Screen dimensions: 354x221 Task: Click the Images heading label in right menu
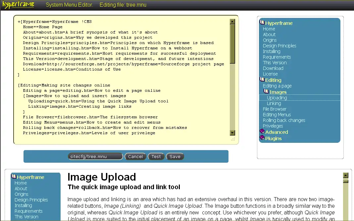tap(278, 92)
